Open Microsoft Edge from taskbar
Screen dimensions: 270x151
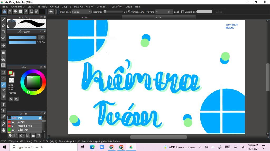pos(92,147)
